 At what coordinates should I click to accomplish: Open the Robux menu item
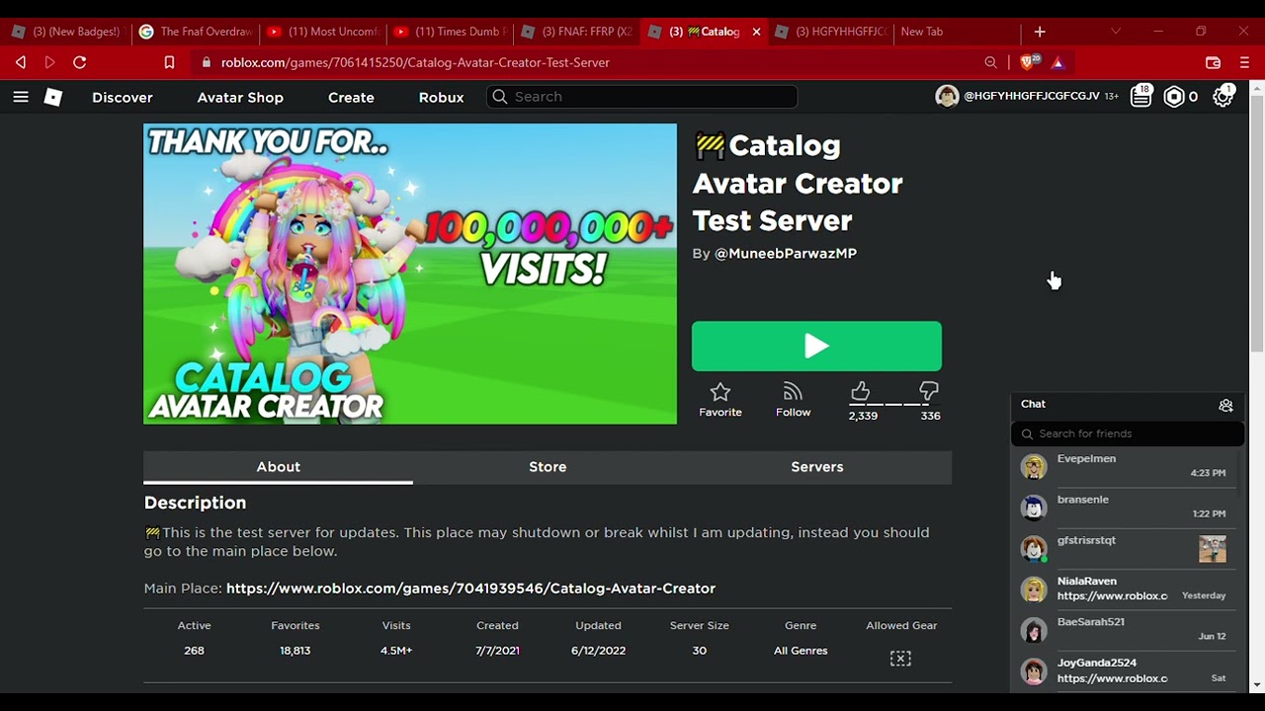[x=441, y=97]
